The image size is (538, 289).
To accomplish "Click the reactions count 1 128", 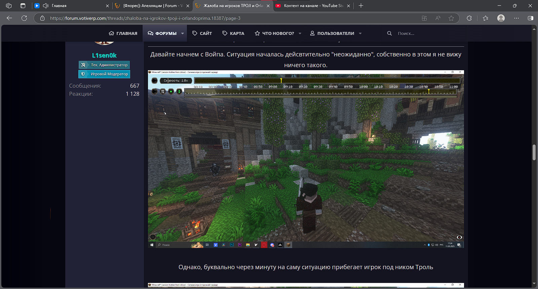I will click(x=132, y=94).
